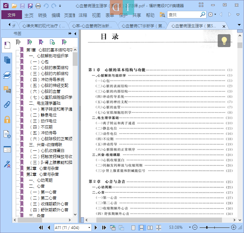Viewport: 244px width, 233px height.
Task: Select bookmark （四）冲动传导系统
Action: pos(47,79)
